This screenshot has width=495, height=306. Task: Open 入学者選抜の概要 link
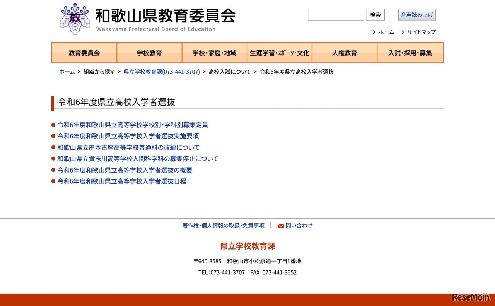pyautogui.click(x=125, y=170)
